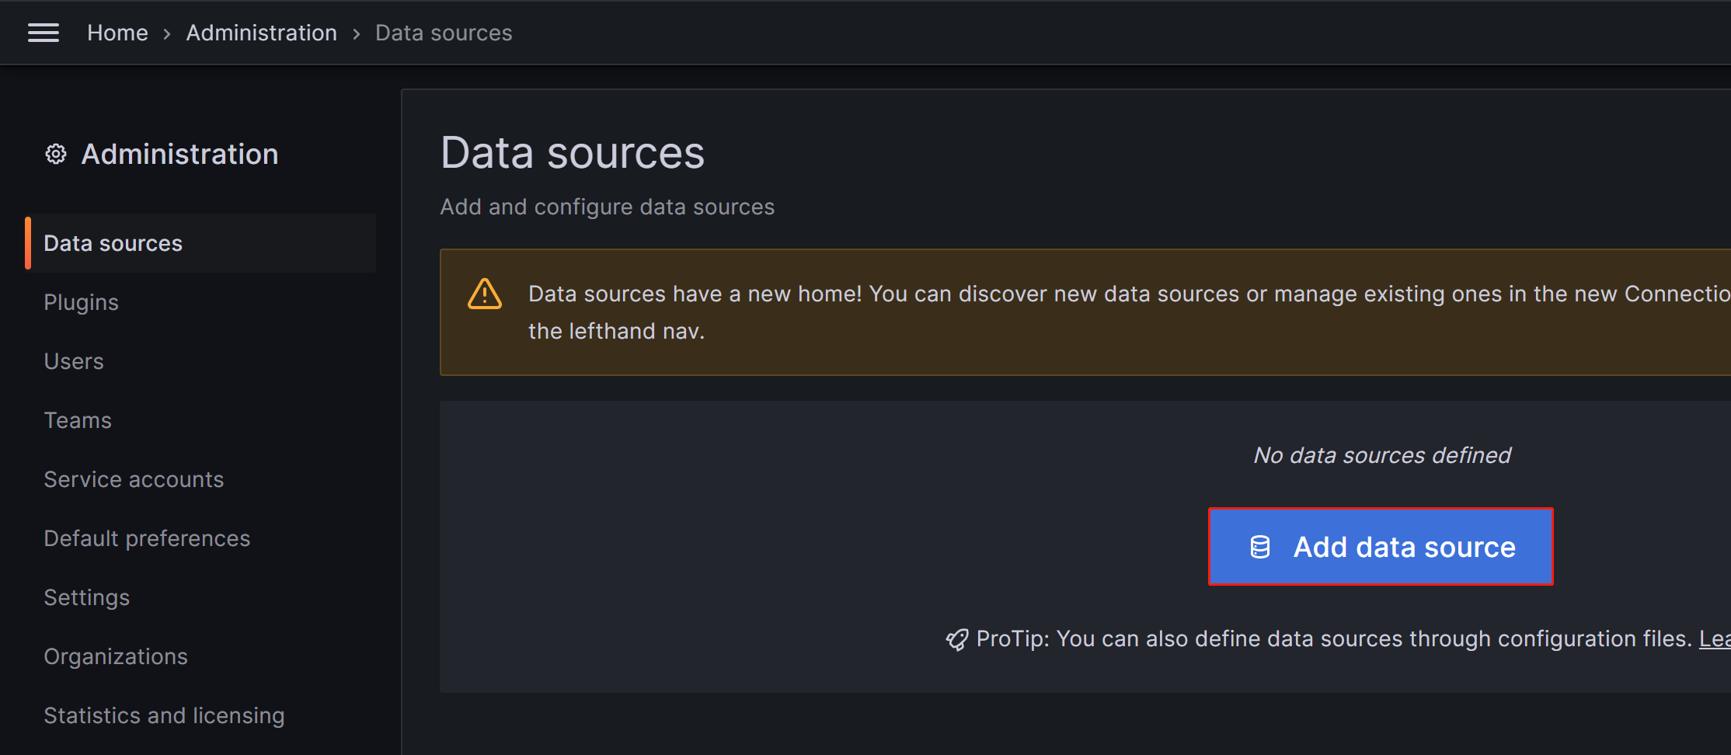Open Default preferences
Image resolution: width=1731 pixels, height=755 pixels.
(147, 538)
